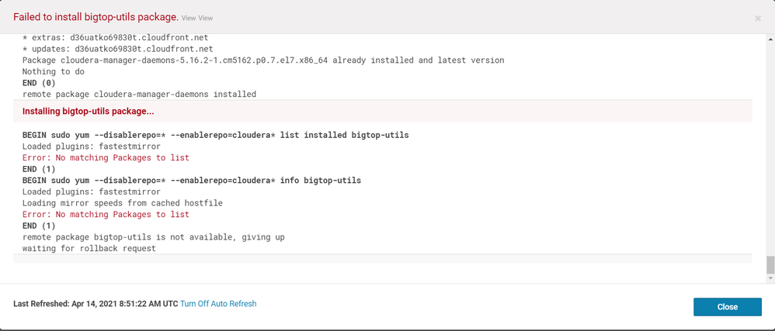
Task: Click 'Loading mirror speeds from cached hostfile' line
Action: (x=123, y=203)
